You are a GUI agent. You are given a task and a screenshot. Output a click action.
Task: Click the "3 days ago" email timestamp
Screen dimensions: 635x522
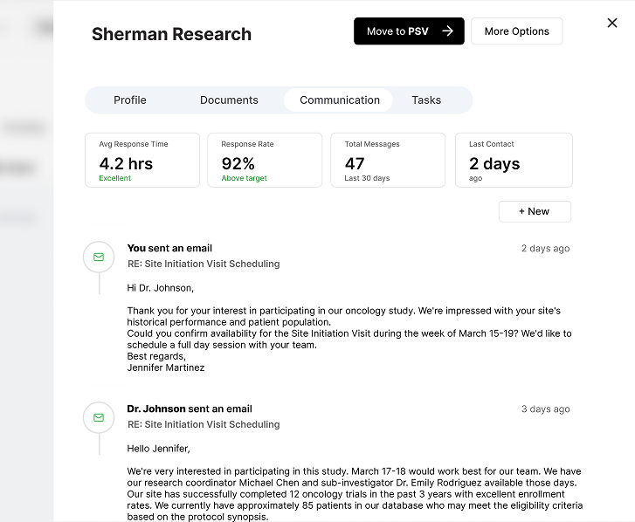pos(545,409)
